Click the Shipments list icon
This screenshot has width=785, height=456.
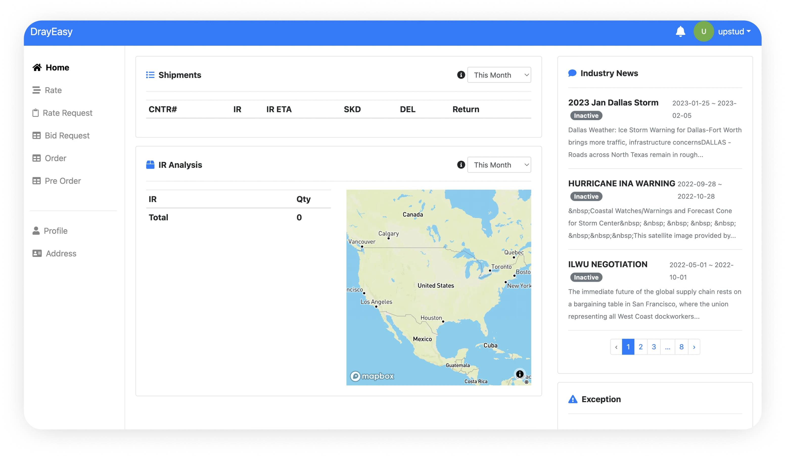[x=150, y=75]
